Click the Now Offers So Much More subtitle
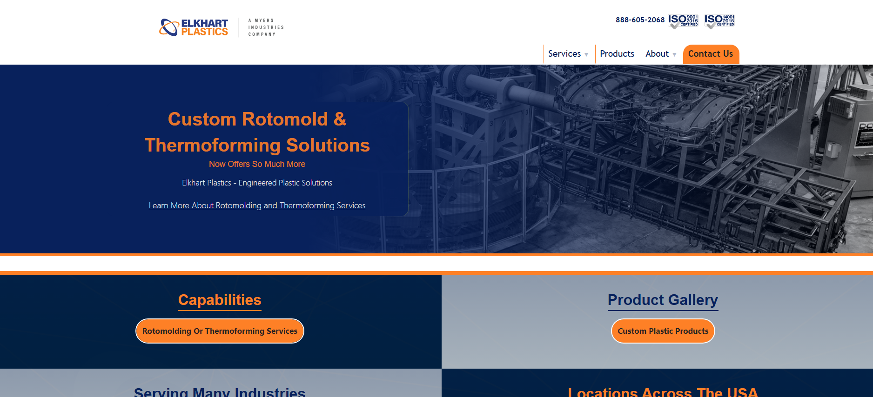This screenshot has width=873, height=397. point(257,164)
